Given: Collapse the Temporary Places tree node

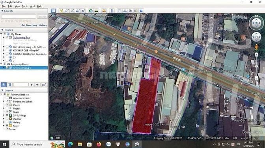Looking at the screenshot, I should click(2, 64).
